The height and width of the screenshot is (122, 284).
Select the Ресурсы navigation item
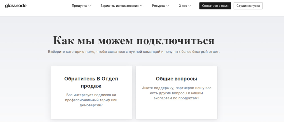[158, 6]
